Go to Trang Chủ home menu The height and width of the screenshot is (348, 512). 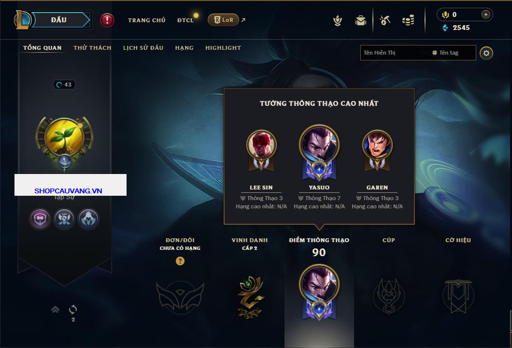point(147,20)
